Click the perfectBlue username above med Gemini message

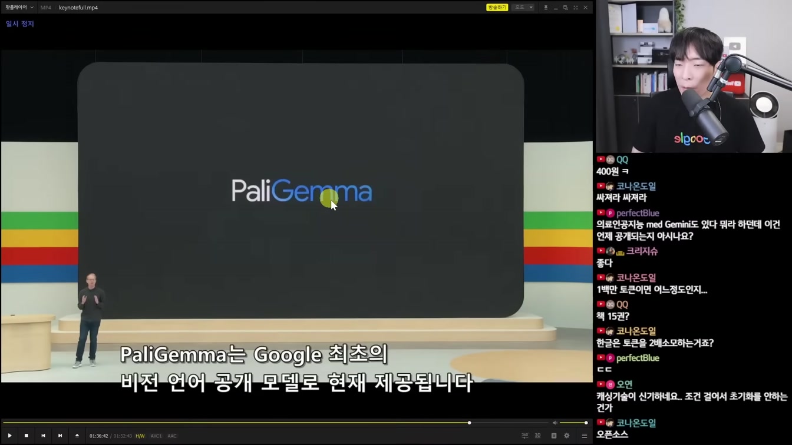click(x=638, y=213)
